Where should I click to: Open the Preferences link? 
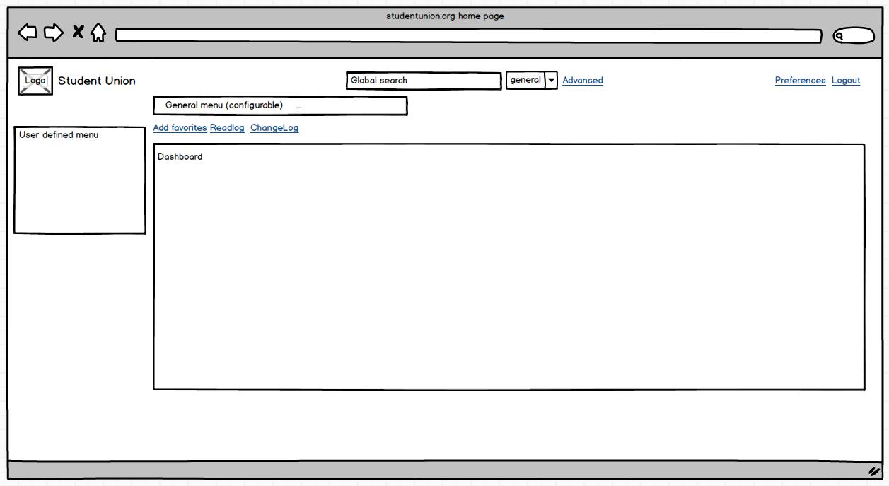(x=800, y=81)
